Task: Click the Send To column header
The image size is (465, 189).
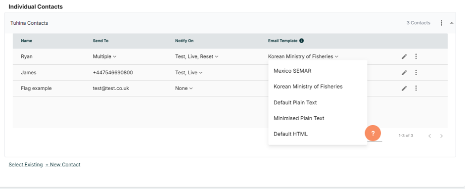Action: (x=100, y=41)
